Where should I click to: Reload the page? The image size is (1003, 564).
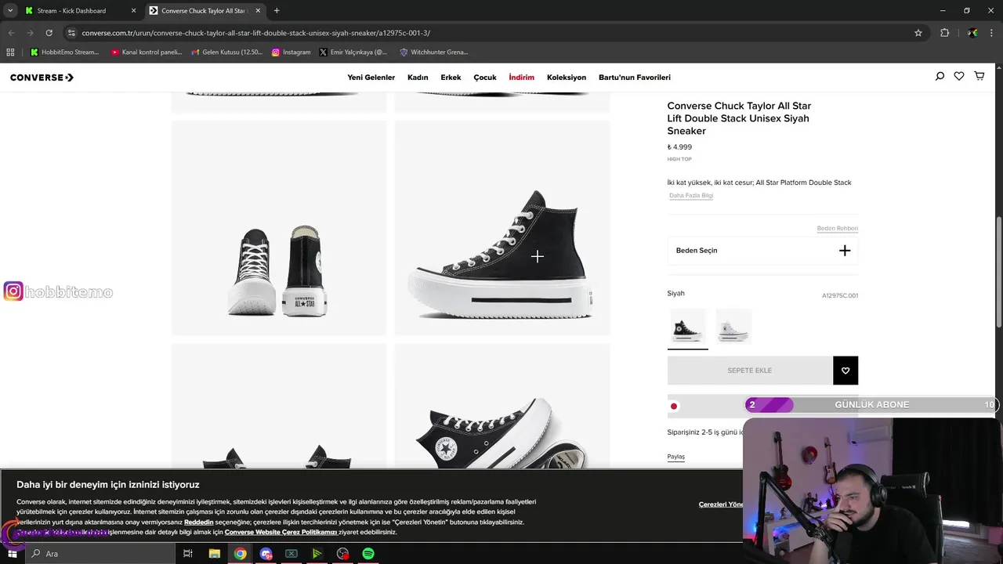pyautogui.click(x=49, y=33)
